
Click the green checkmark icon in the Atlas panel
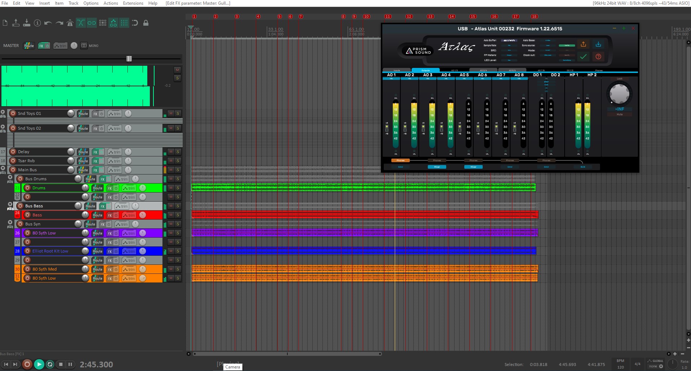[x=583, y=56]
